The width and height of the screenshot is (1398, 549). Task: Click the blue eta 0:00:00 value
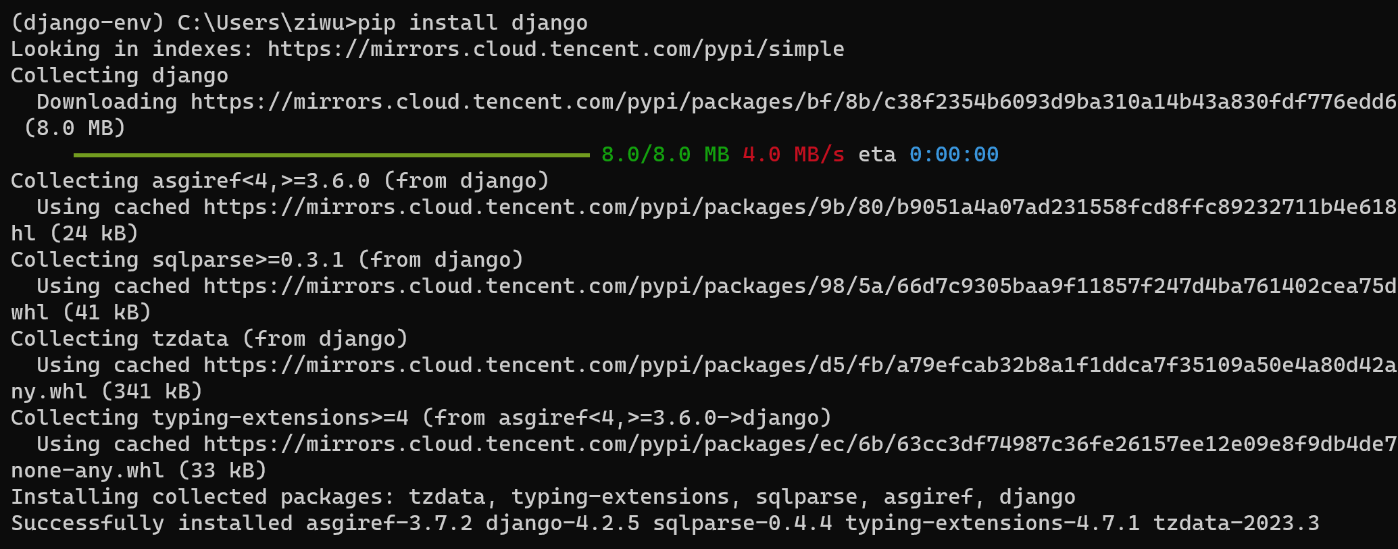(953, 155)
